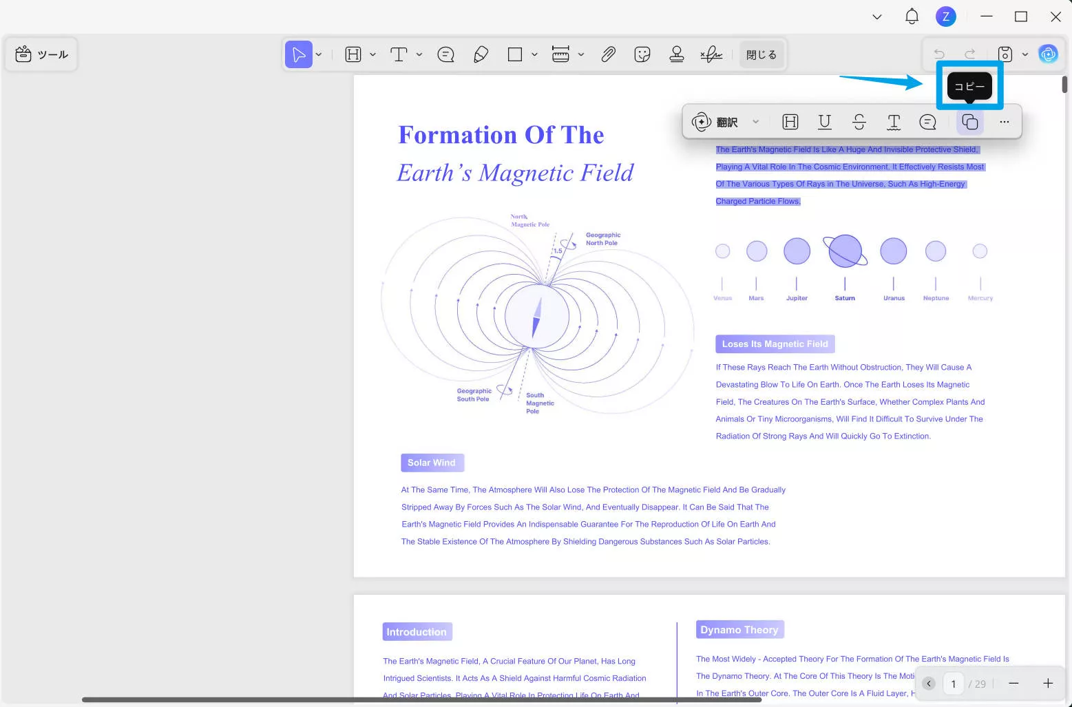Highlight the selected text from the floating toolbar
1072x707 pixels.
pos(790,122)
